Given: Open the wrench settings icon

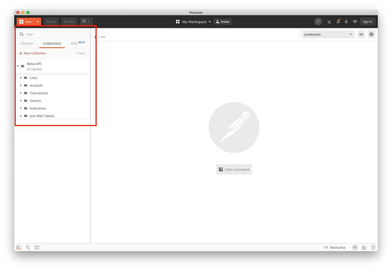Looking at the screenshot, I should (338, 22).
